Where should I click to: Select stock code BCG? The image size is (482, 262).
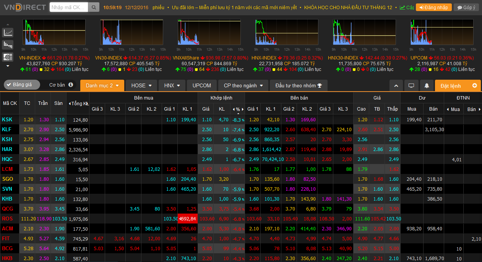7,248
